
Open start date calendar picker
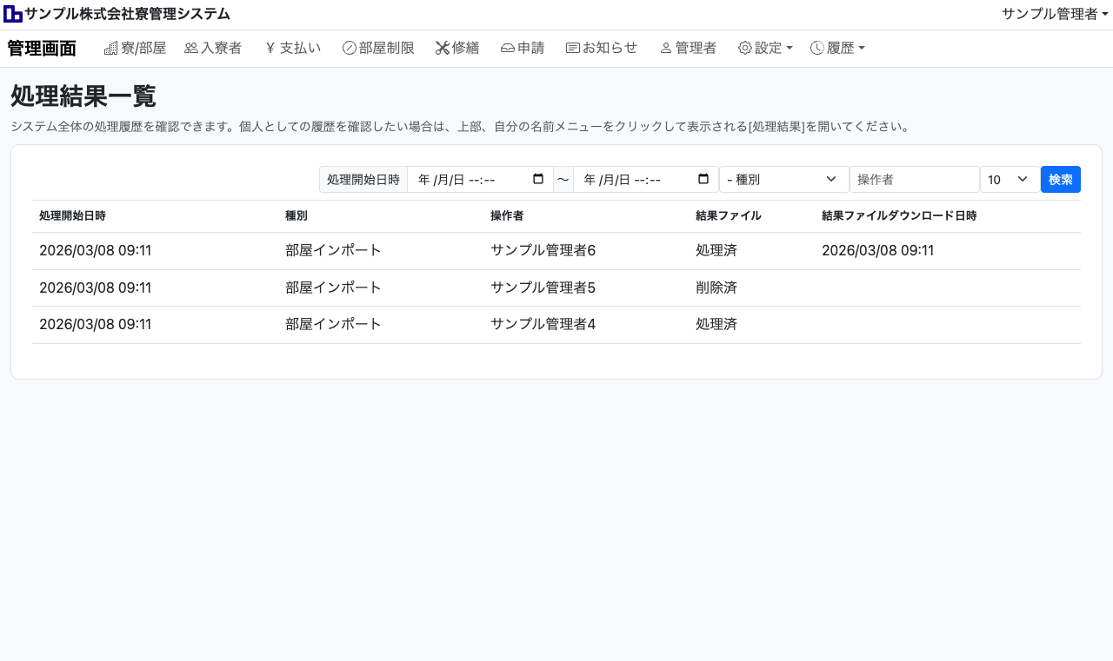pyautogui.click(x=538, y=179)
